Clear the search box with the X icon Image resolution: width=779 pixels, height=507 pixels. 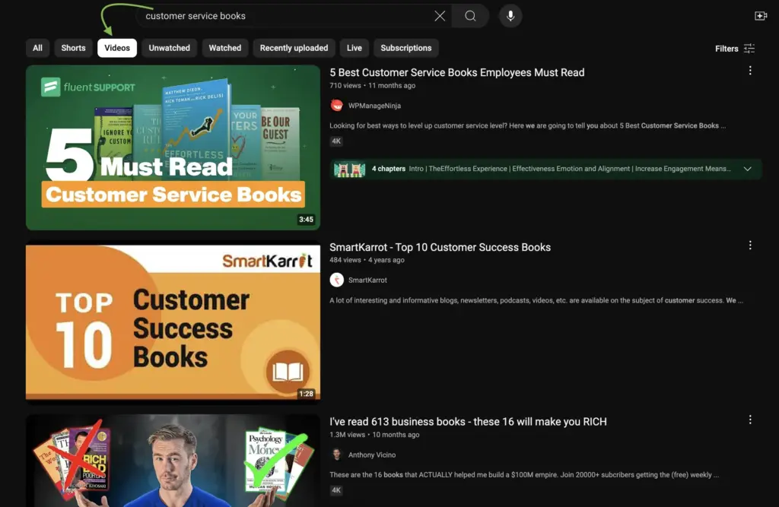tap(440, 16)
